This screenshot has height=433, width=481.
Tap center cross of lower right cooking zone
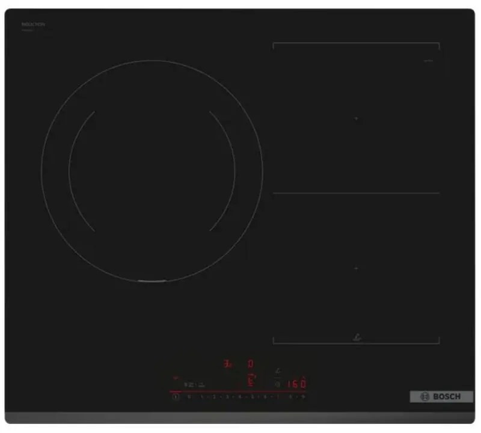(x=357, y=268)
